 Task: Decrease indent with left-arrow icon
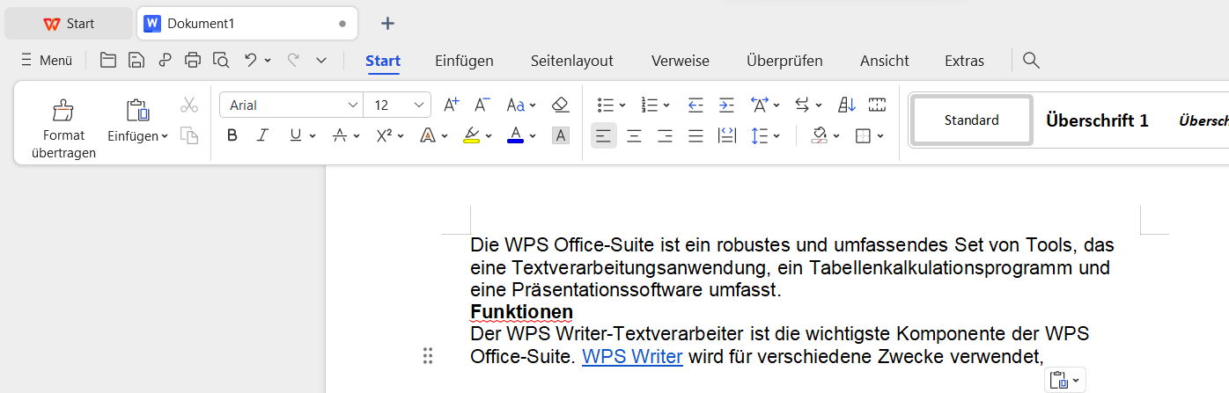coord(695,105)
